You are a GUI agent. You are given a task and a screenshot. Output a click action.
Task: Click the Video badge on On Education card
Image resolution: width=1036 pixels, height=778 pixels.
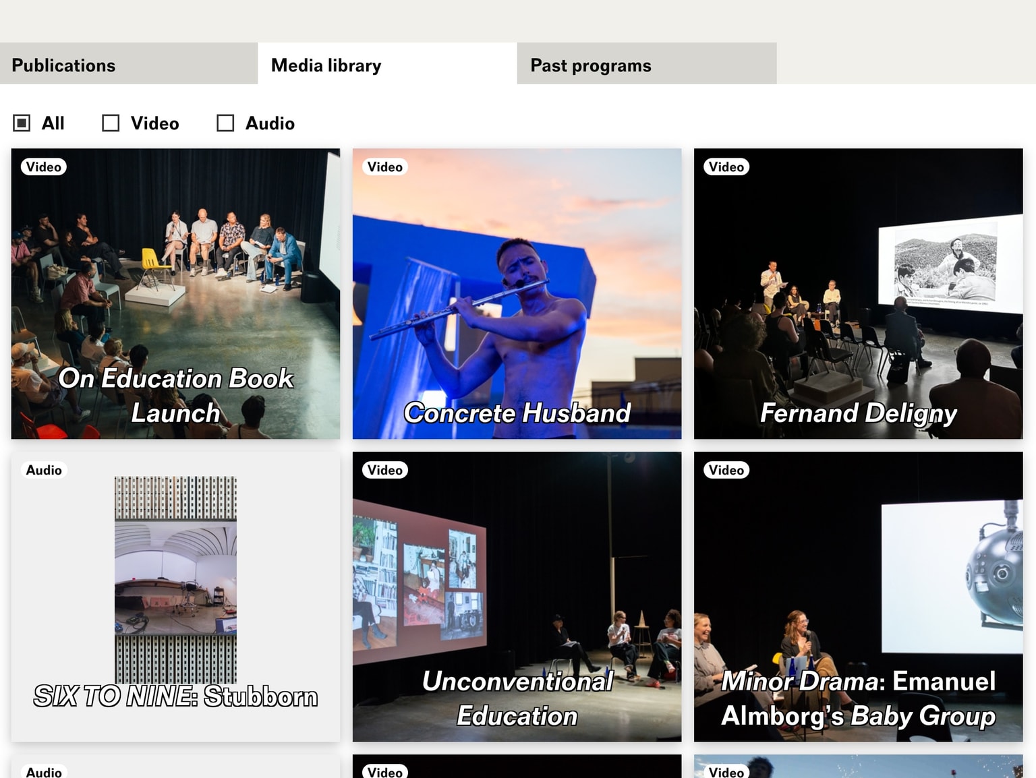tap(44, 167)
